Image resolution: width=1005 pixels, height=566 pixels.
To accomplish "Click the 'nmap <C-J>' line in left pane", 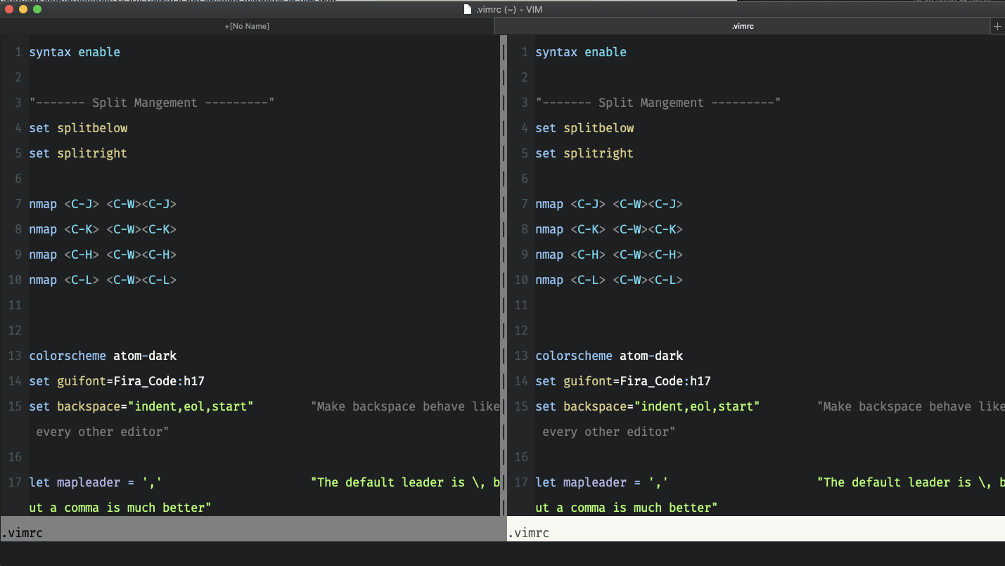I will point(103,204).
